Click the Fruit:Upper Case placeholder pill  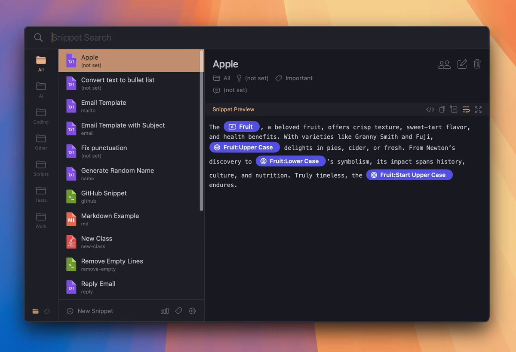[x=245, y=148]
